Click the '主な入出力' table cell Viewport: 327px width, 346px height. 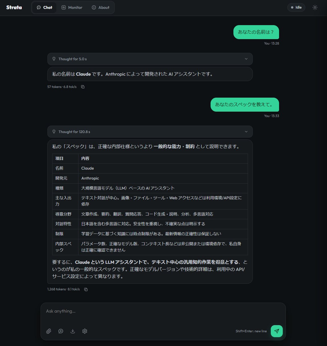click(65, 201)
